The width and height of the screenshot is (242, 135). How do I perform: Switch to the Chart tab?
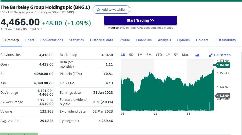coord(30,40)
